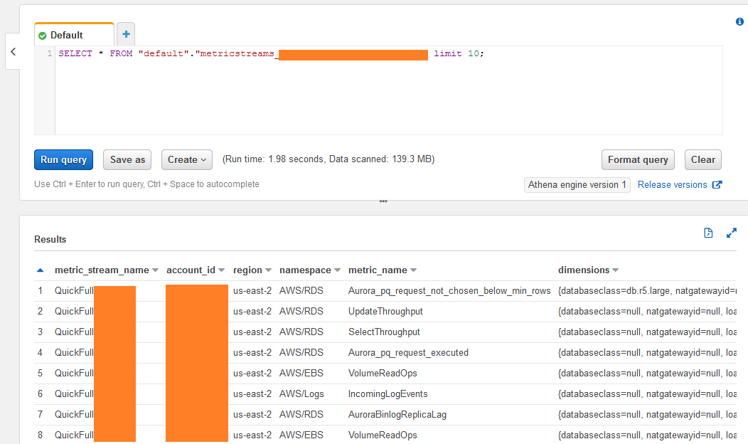Open the region column dropdown

269,270
